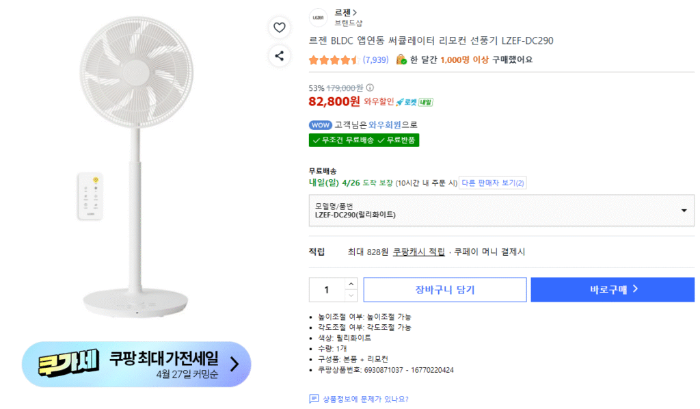Add the fan to wishlist with heart icon

coord(280,27)
